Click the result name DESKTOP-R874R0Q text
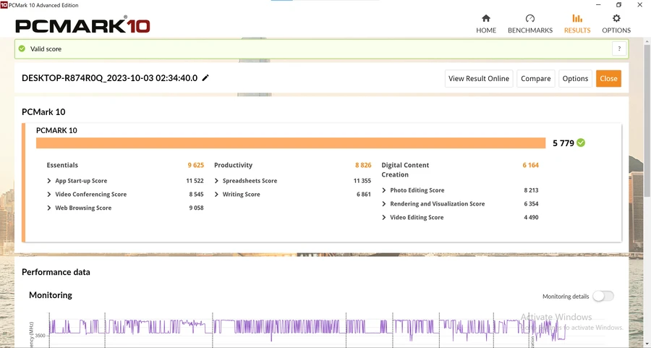651x348 pixels. tap(110, 78)
